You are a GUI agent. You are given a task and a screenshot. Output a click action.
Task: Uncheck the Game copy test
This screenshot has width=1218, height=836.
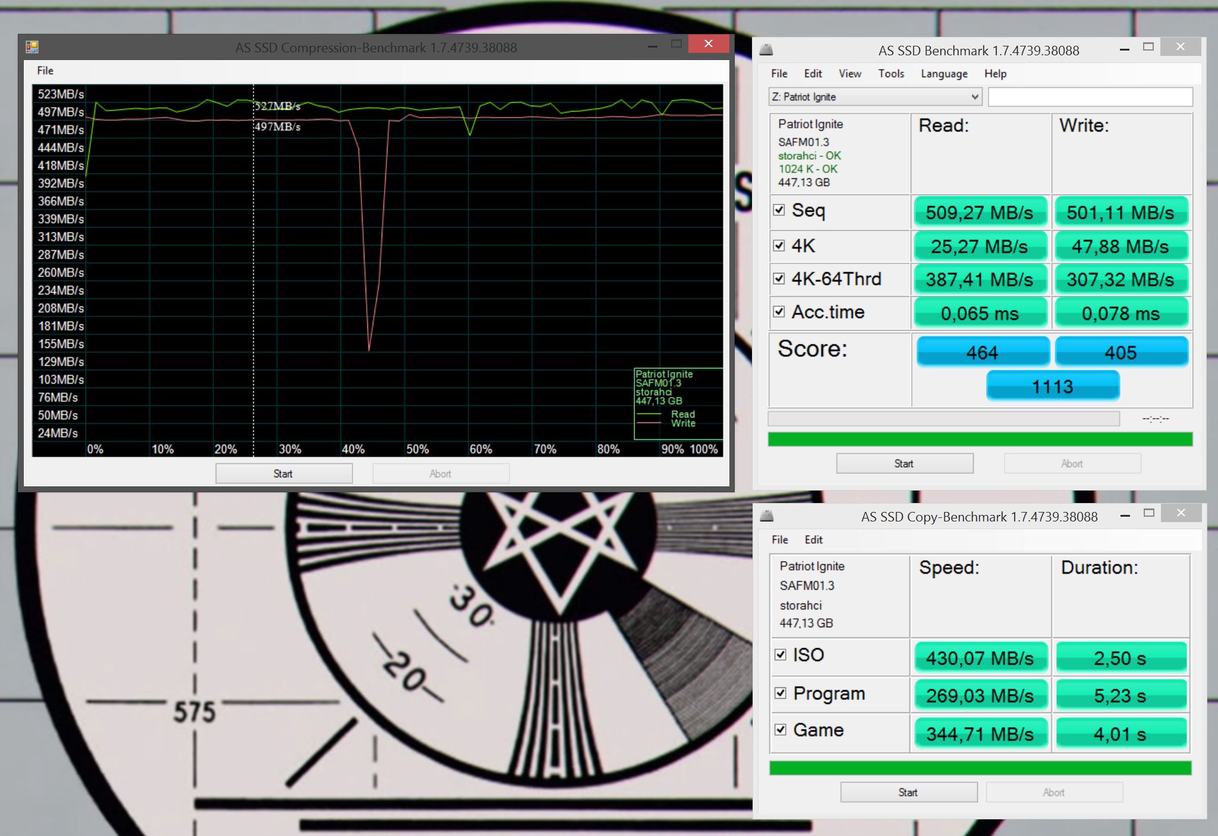pos(780,730)
